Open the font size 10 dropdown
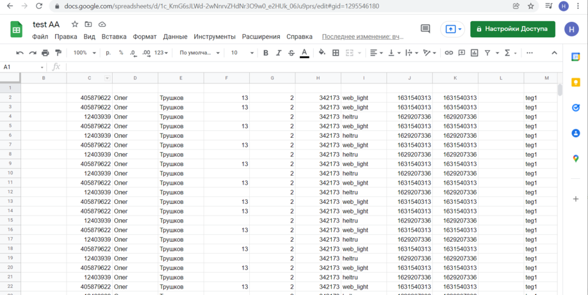This screenshot has height=295, width=588. click(242, 53)
